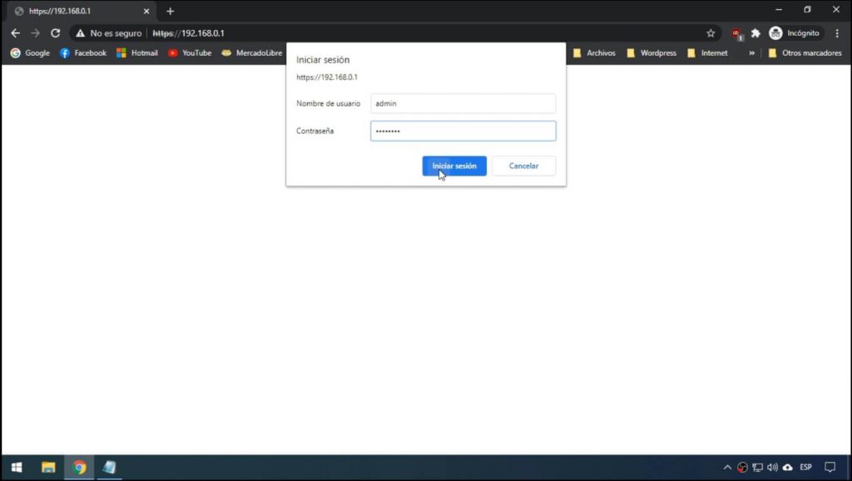Open volume control in system tray
This screenshot has height=481, width=852.
[x=772, y=467]
